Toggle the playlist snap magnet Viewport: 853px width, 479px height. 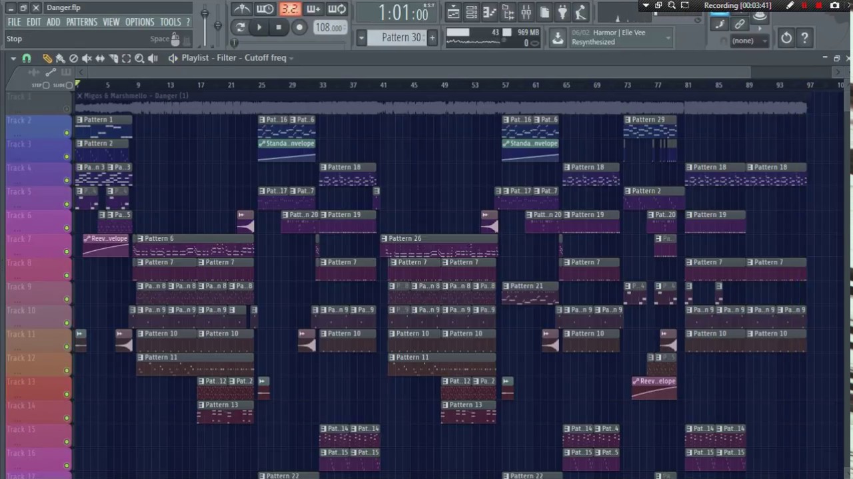click(27, 59)
